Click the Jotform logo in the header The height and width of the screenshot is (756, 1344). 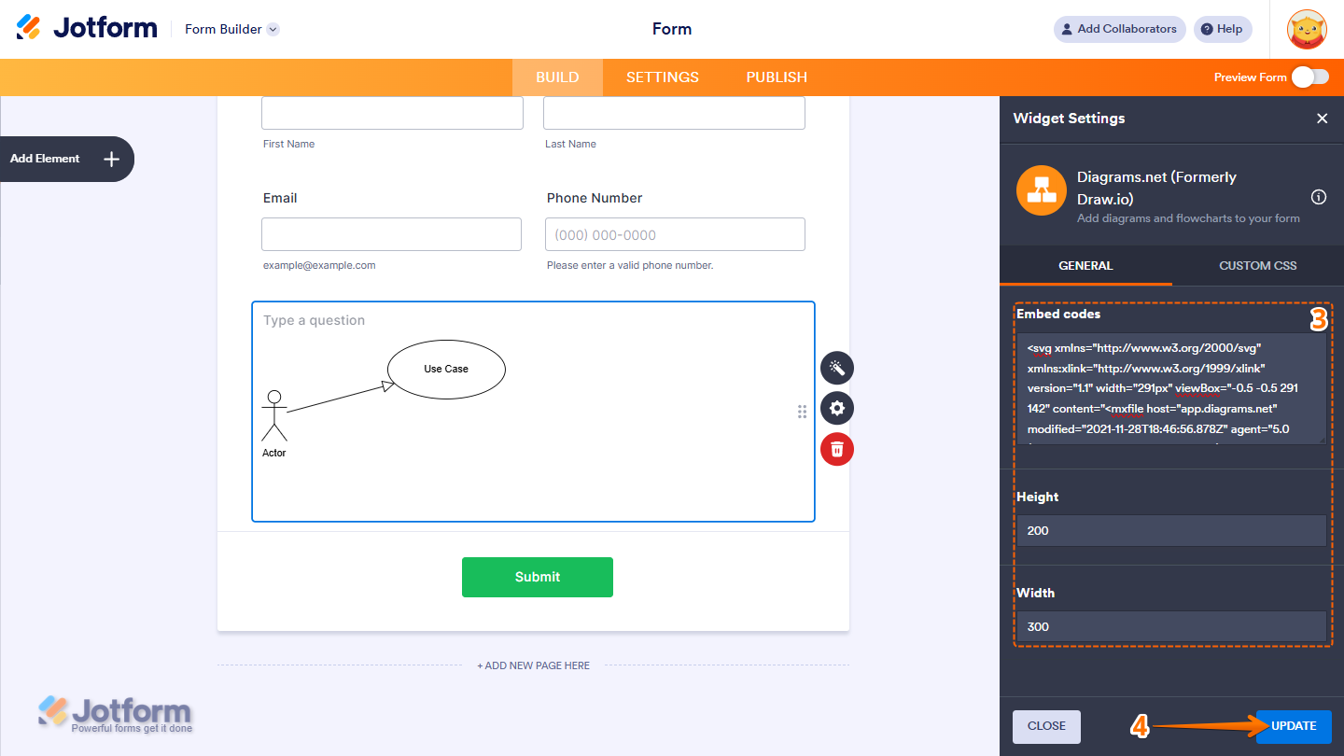[87, 28]
